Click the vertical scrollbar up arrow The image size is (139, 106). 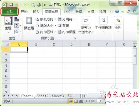135,46
